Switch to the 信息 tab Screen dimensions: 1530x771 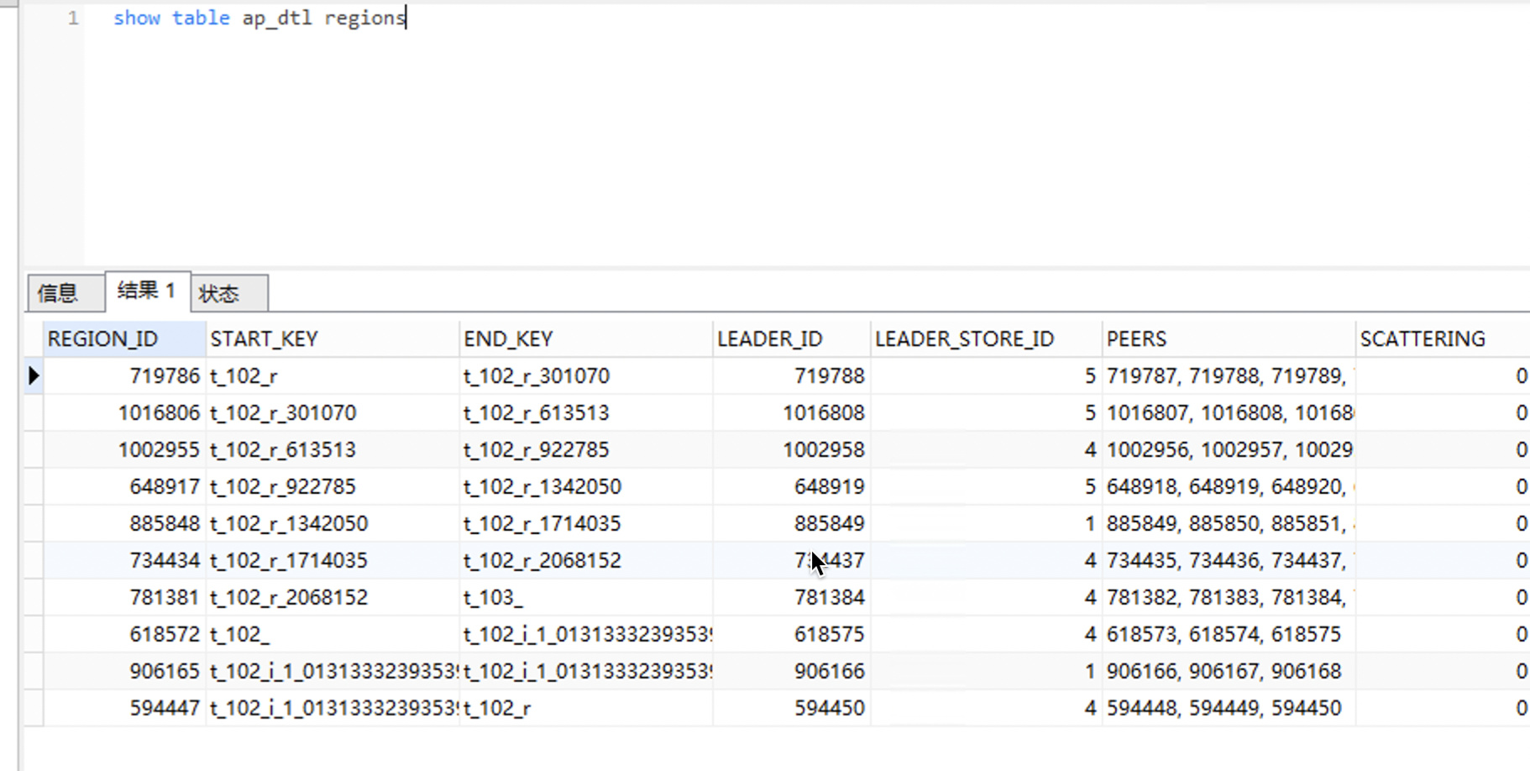(x=59, y=293)
